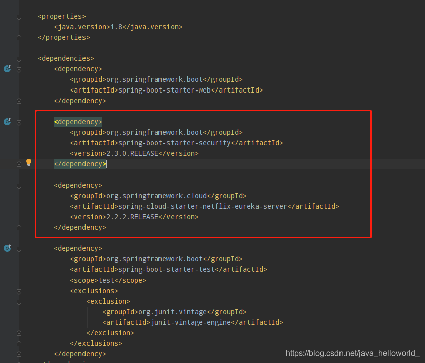This screenshot has width=425, height=363.
Task: Click gutter icon beside spring-boot-starter-security dependency
Action: [8, 122]
